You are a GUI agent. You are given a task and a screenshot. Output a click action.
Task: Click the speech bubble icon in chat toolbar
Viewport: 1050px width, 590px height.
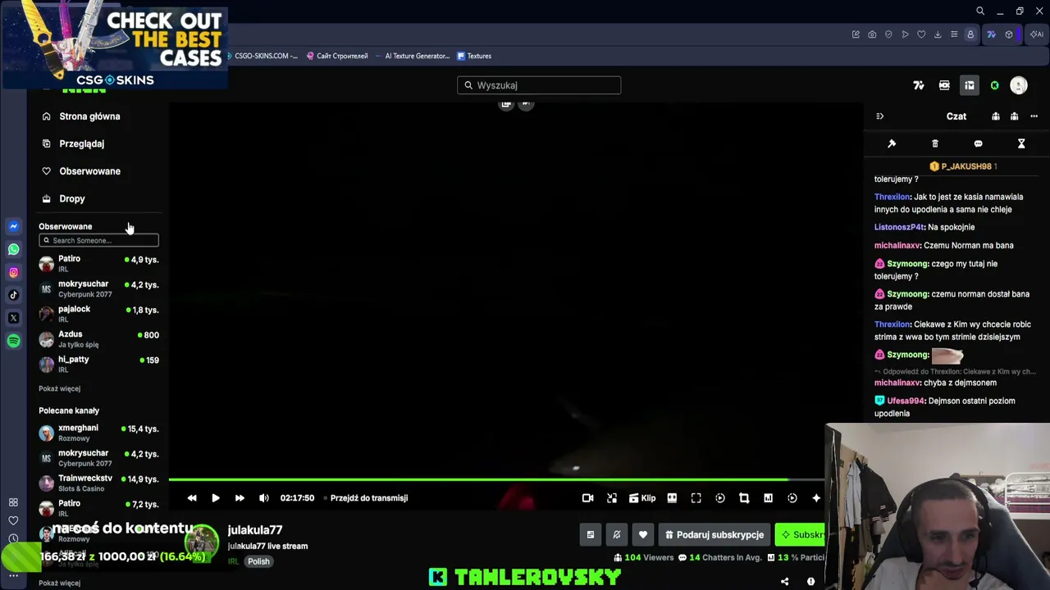(978, 143)
